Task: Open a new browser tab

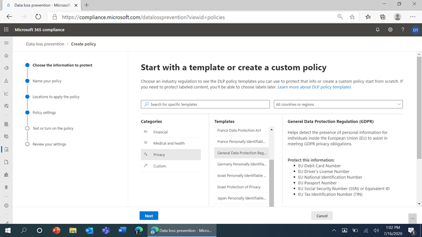Action: click(x=87, y=5)
